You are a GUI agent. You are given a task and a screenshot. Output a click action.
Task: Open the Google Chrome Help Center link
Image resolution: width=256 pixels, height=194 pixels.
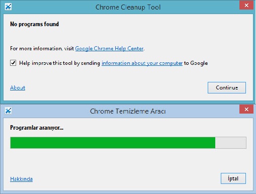[x=109, y=49]
